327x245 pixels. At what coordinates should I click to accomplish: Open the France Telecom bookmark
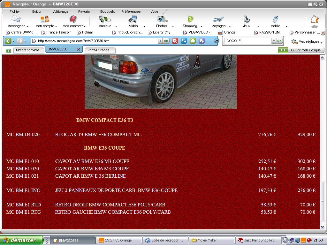57,32
